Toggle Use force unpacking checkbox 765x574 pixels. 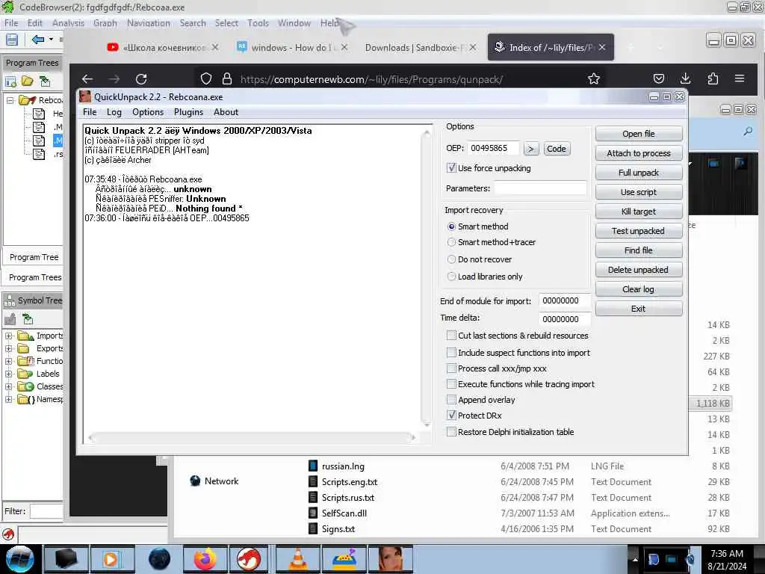[x=451, y=168]
